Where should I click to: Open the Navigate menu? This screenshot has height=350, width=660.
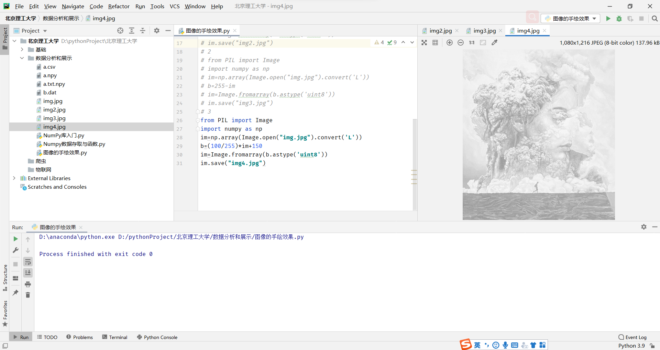73,6
